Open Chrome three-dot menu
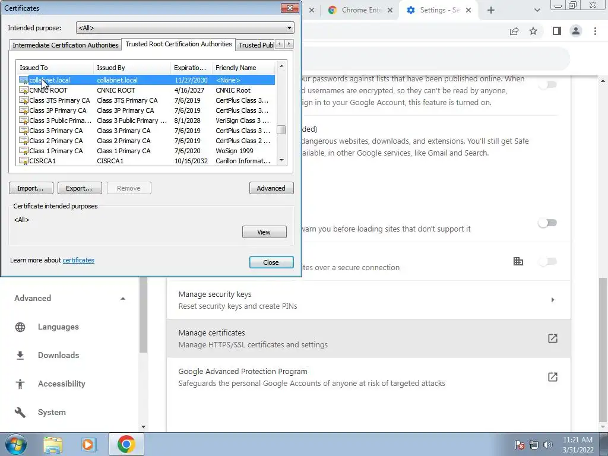608x456 pixels. (595, 31)
